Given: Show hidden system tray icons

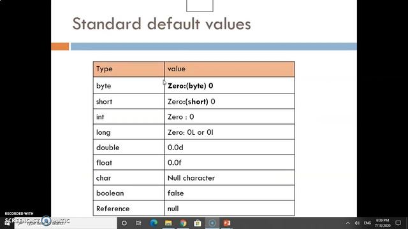Looking at the screenshot, I should [x=347, y=223].
